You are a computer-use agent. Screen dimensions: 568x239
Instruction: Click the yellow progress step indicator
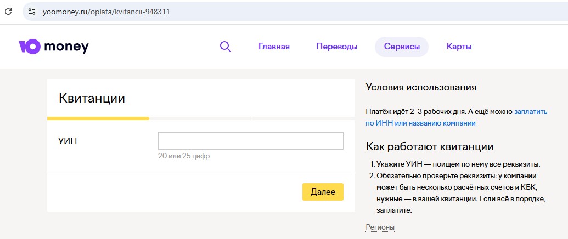point(98,118)
